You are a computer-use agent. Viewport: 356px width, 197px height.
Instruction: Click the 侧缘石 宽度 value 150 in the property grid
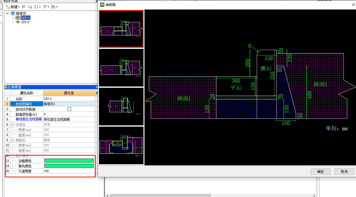coord(69,145)
